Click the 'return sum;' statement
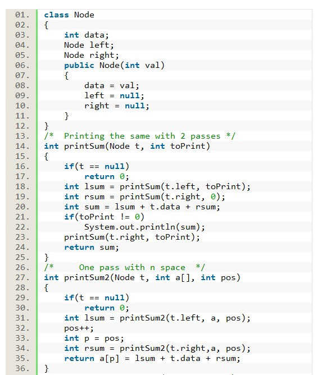Viewport: 318px width, 375px height. pos(92,247)
